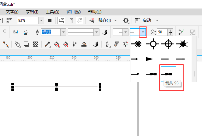Screen dimensions: 202x136
Task: Click the 93% zoom level field
Action: 28,20
